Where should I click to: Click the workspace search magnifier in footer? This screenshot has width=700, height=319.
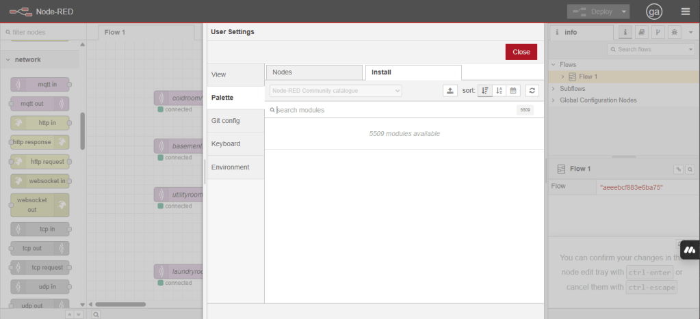tap(96, 314)
